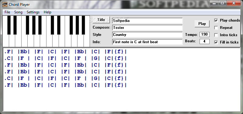Play the lower octave G white key
Viewport: 243px width, 114px height.
[31, 41]
